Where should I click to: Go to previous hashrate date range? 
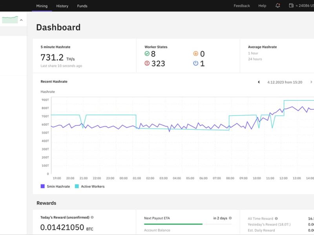(x=259, y=82)
